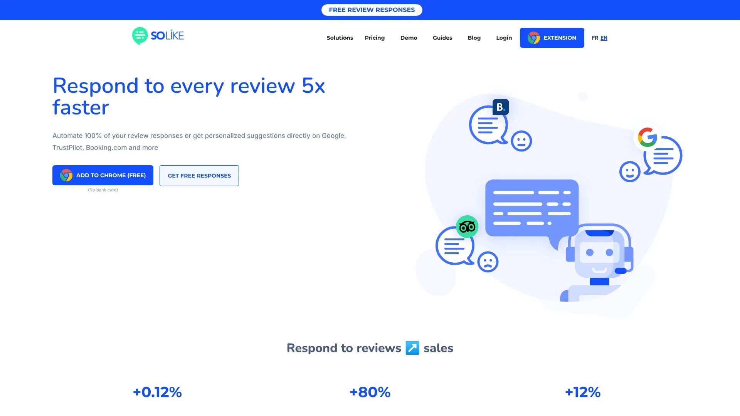This screenshot has width=740, height=416.
Task: Click the Free Review Responses banner button
Action: tap(372, 10)
